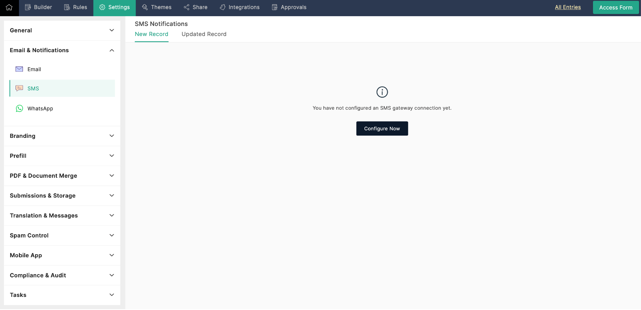This screenshot has width=641, height=310.
Task: Open All Entries link
Action: point(568,7)
